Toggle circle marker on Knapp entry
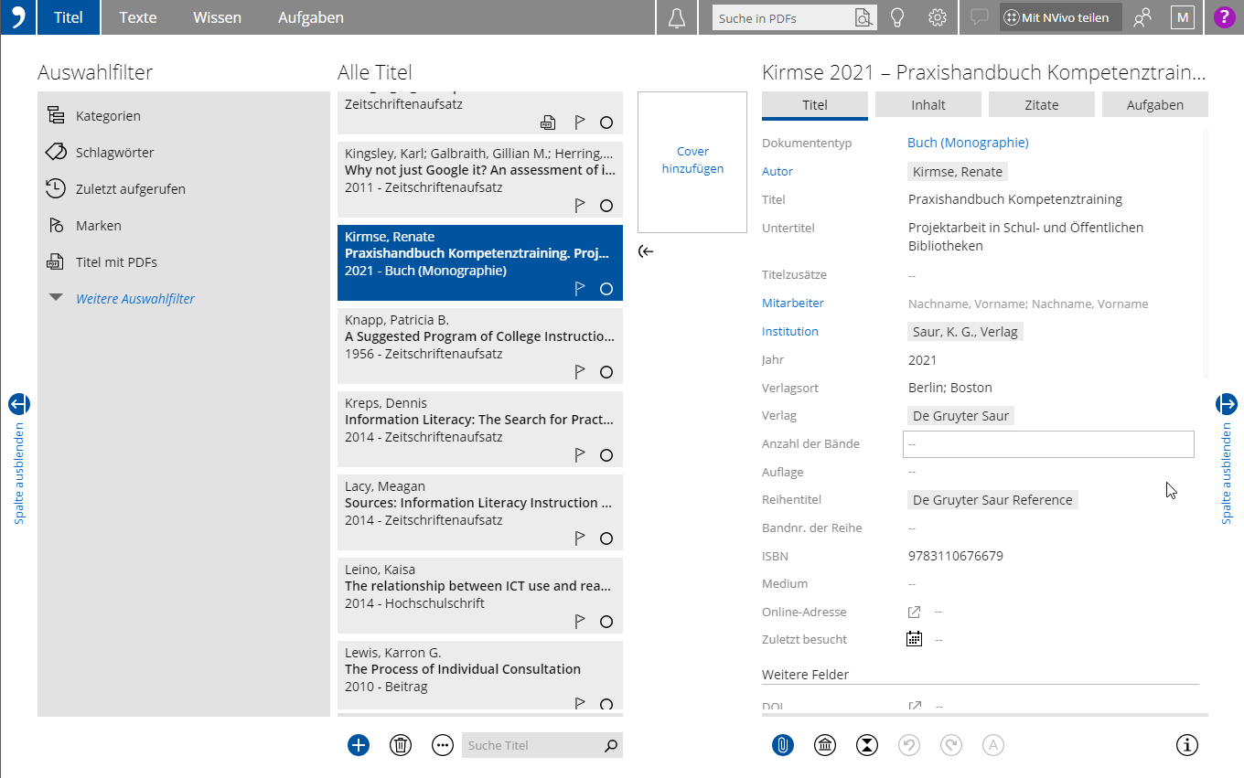 pyautogui.click(x=606, y=372)
